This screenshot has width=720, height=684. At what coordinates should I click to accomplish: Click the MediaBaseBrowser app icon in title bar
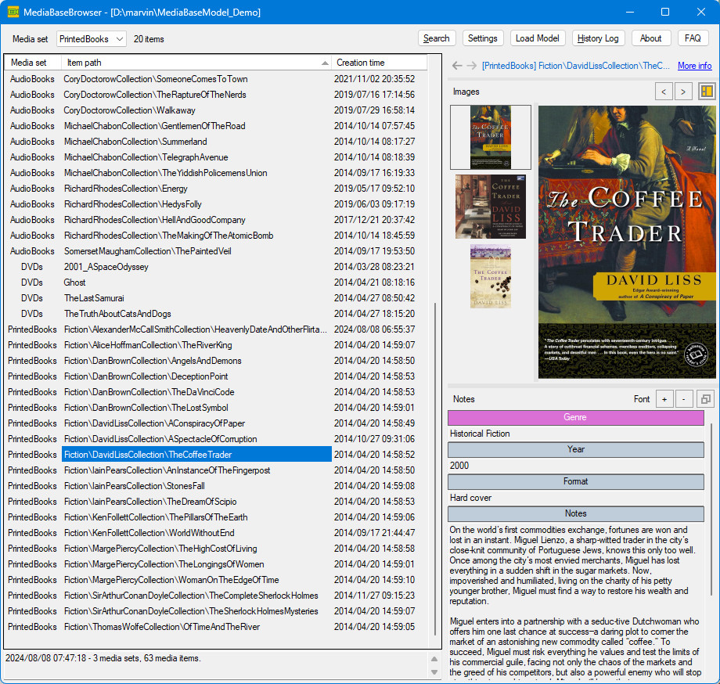click(13, 12)
